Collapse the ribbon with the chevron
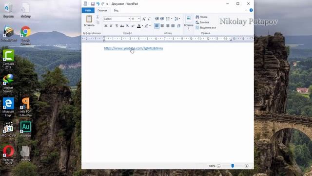The image size is (312, 176). coord(246,10)
